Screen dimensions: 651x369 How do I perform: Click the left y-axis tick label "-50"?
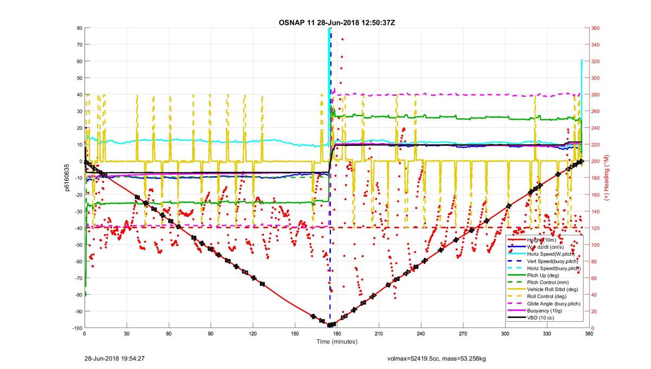[78, 245]
